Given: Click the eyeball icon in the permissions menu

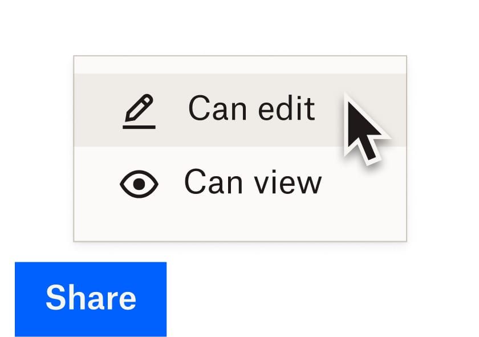Looking at the screenshot, I should (140, 182).
